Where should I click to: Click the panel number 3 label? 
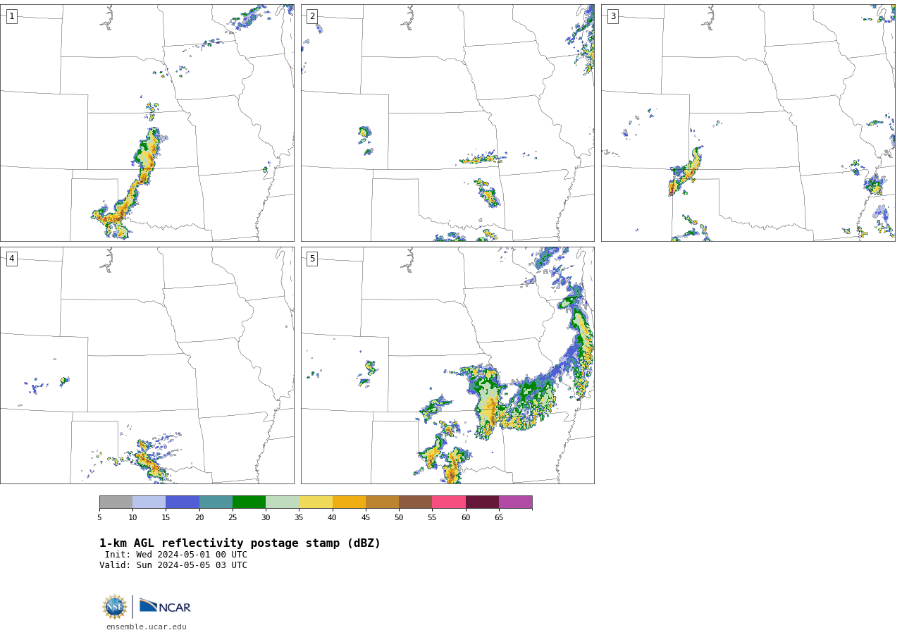pos(612,16)
